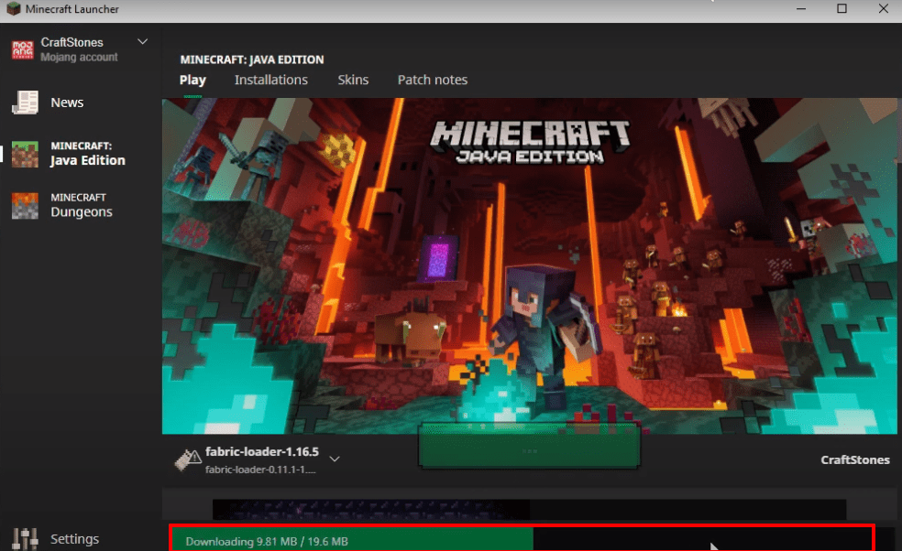This screenshot has height=551, width=902.
Task: Click the CraftStones username beside Play
Action: 855,459
